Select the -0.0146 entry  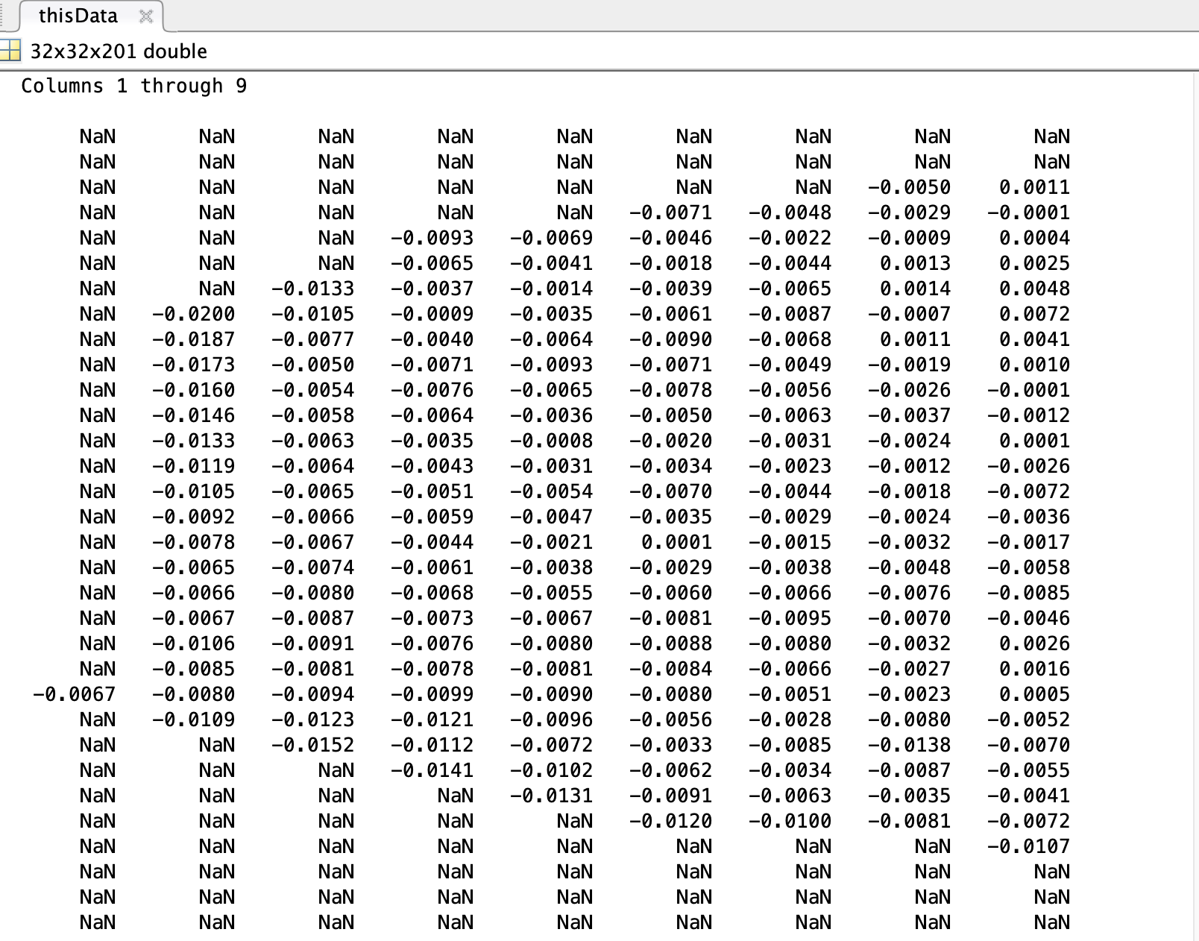click(x=194, y=415)
